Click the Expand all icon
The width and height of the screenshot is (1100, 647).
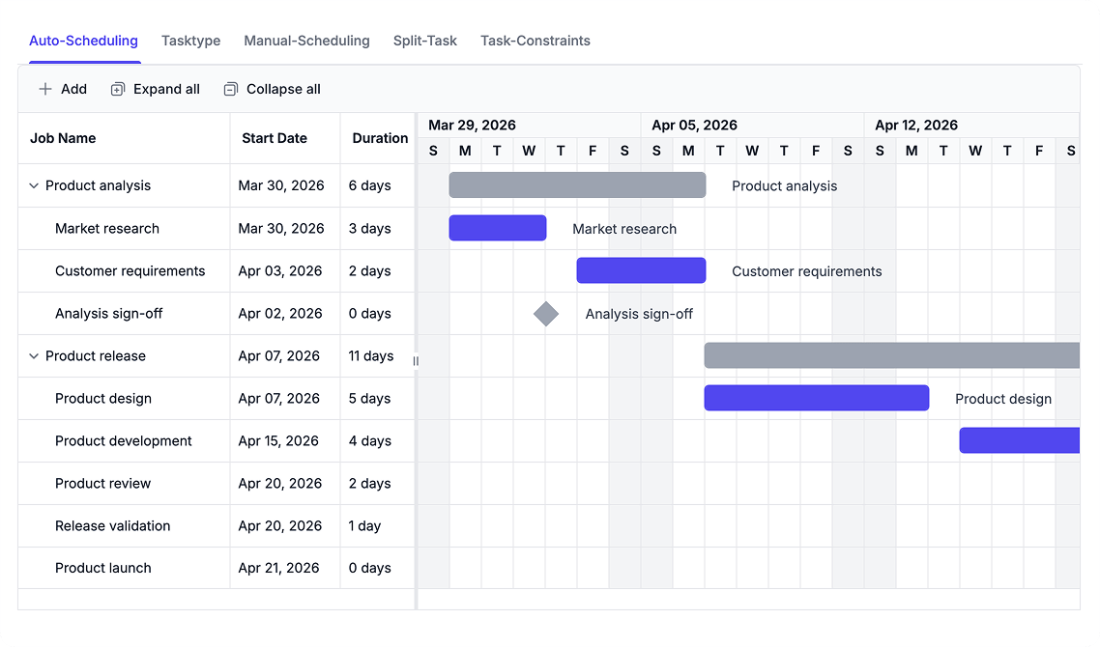point(118,89)
